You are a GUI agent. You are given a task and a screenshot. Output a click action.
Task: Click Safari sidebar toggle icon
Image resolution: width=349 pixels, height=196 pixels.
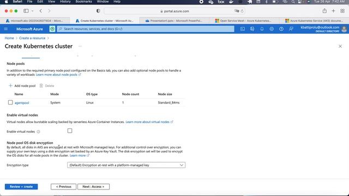[x=26, y=11]
